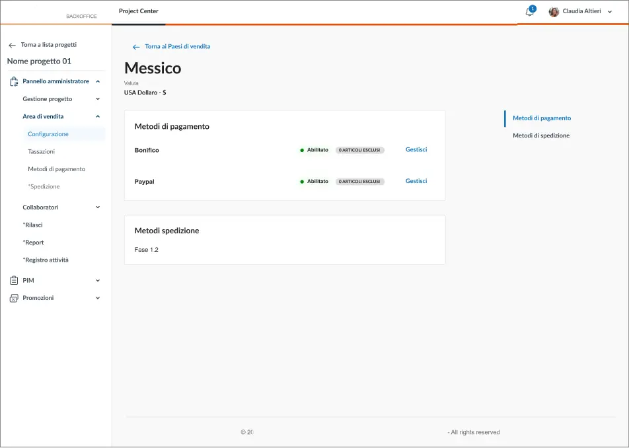The height and width of the screenshot is (448, 629).
Task: Expand the PIM menu chevron
Action: [x=98, y=281]
